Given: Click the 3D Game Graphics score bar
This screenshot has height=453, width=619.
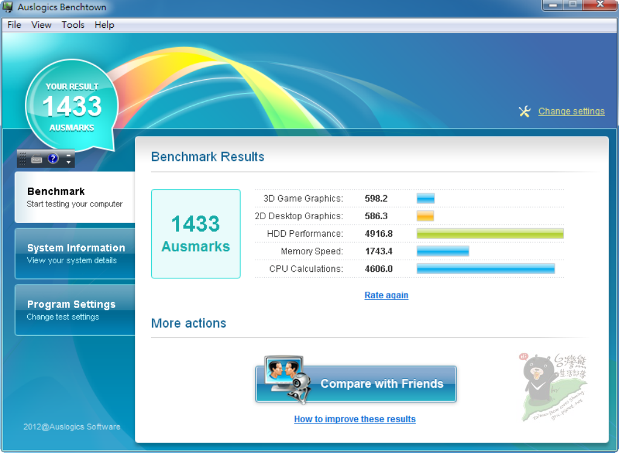Looking at the screenshot, I should 426,198.
